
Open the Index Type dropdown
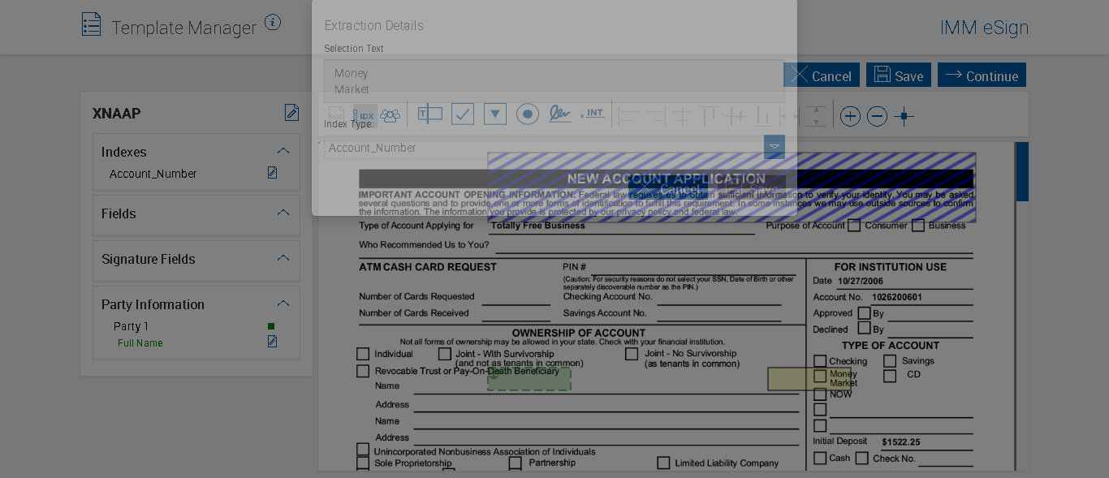coord(775,147)
